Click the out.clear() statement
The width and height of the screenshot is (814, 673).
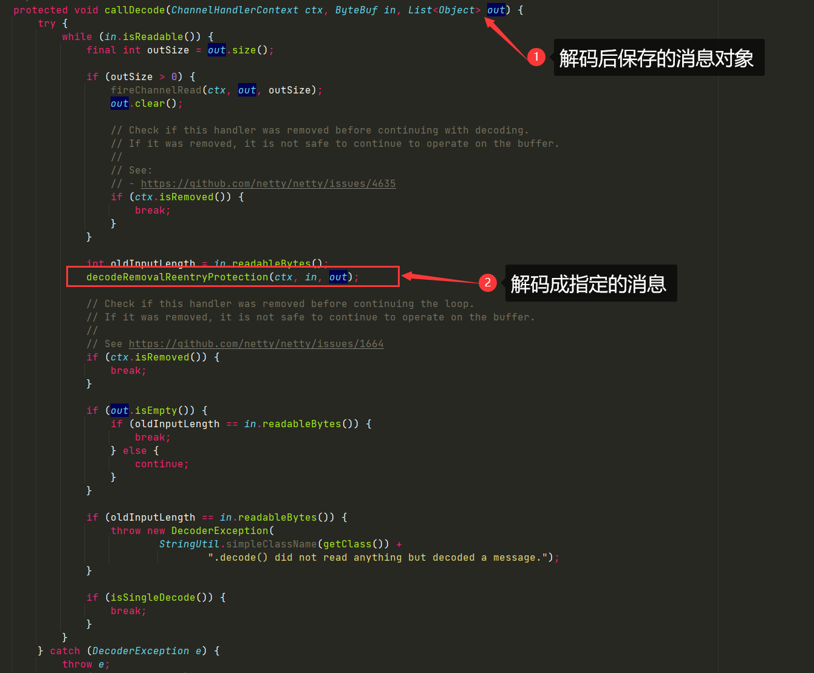click(x=146, y=103)
